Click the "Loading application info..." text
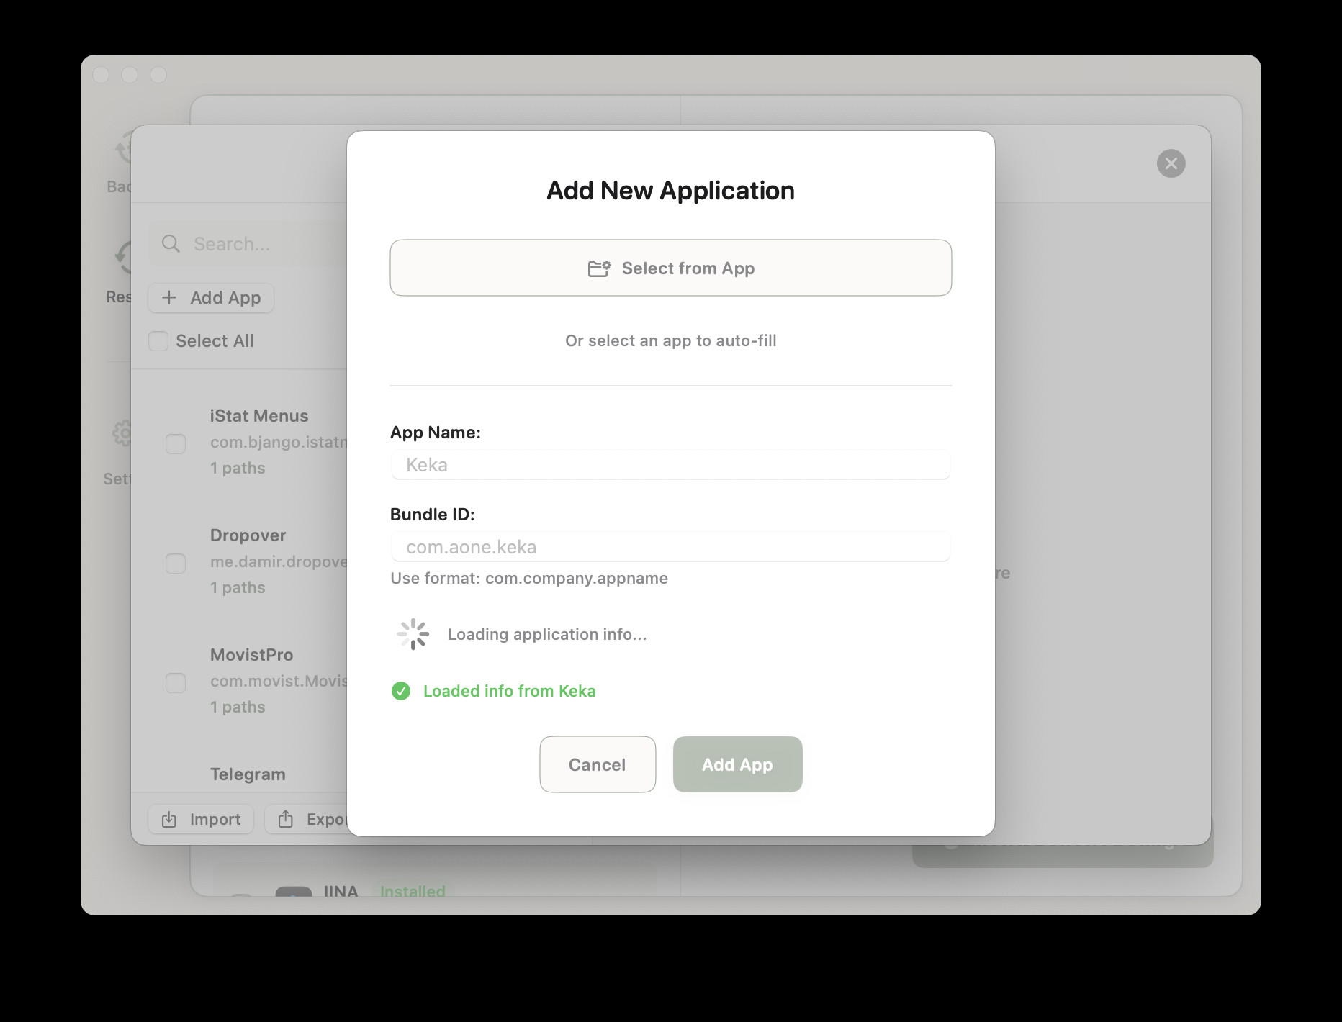 547,634
